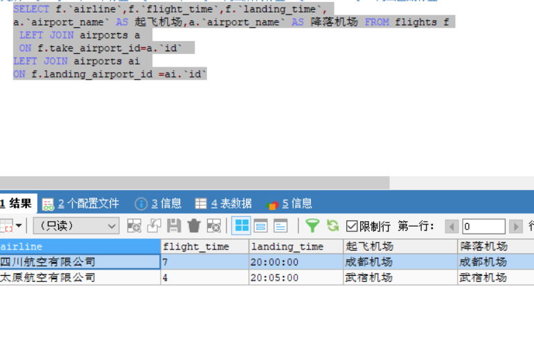The image size is (534, 343).
Task: Open the 2 个配置文件 tab
Action: point(80,204)
